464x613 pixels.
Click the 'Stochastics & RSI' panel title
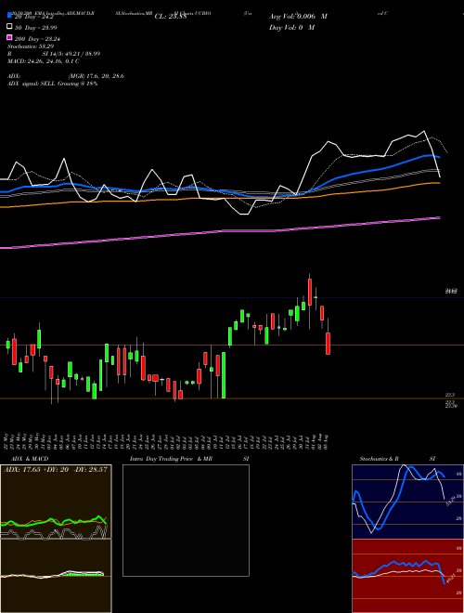397,459
